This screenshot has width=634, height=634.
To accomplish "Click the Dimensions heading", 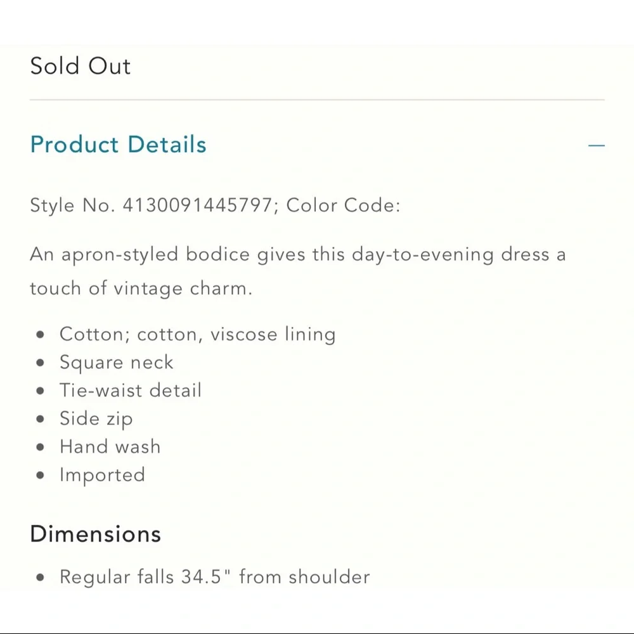I will (x=95, y=534).
